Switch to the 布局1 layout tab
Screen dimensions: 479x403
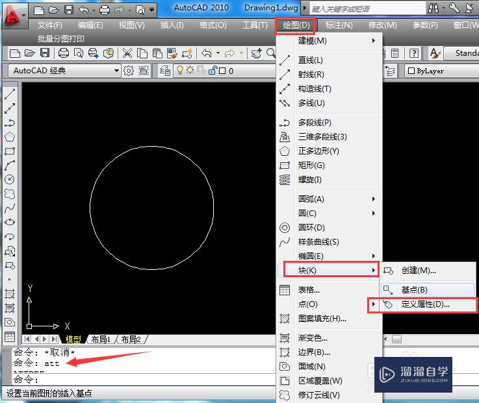click(101, 339)
